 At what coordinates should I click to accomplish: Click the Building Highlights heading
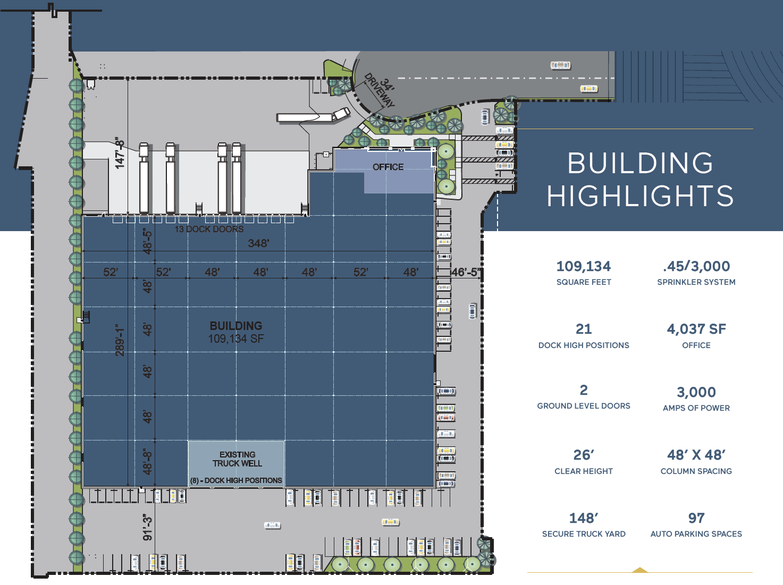(640, 179)
